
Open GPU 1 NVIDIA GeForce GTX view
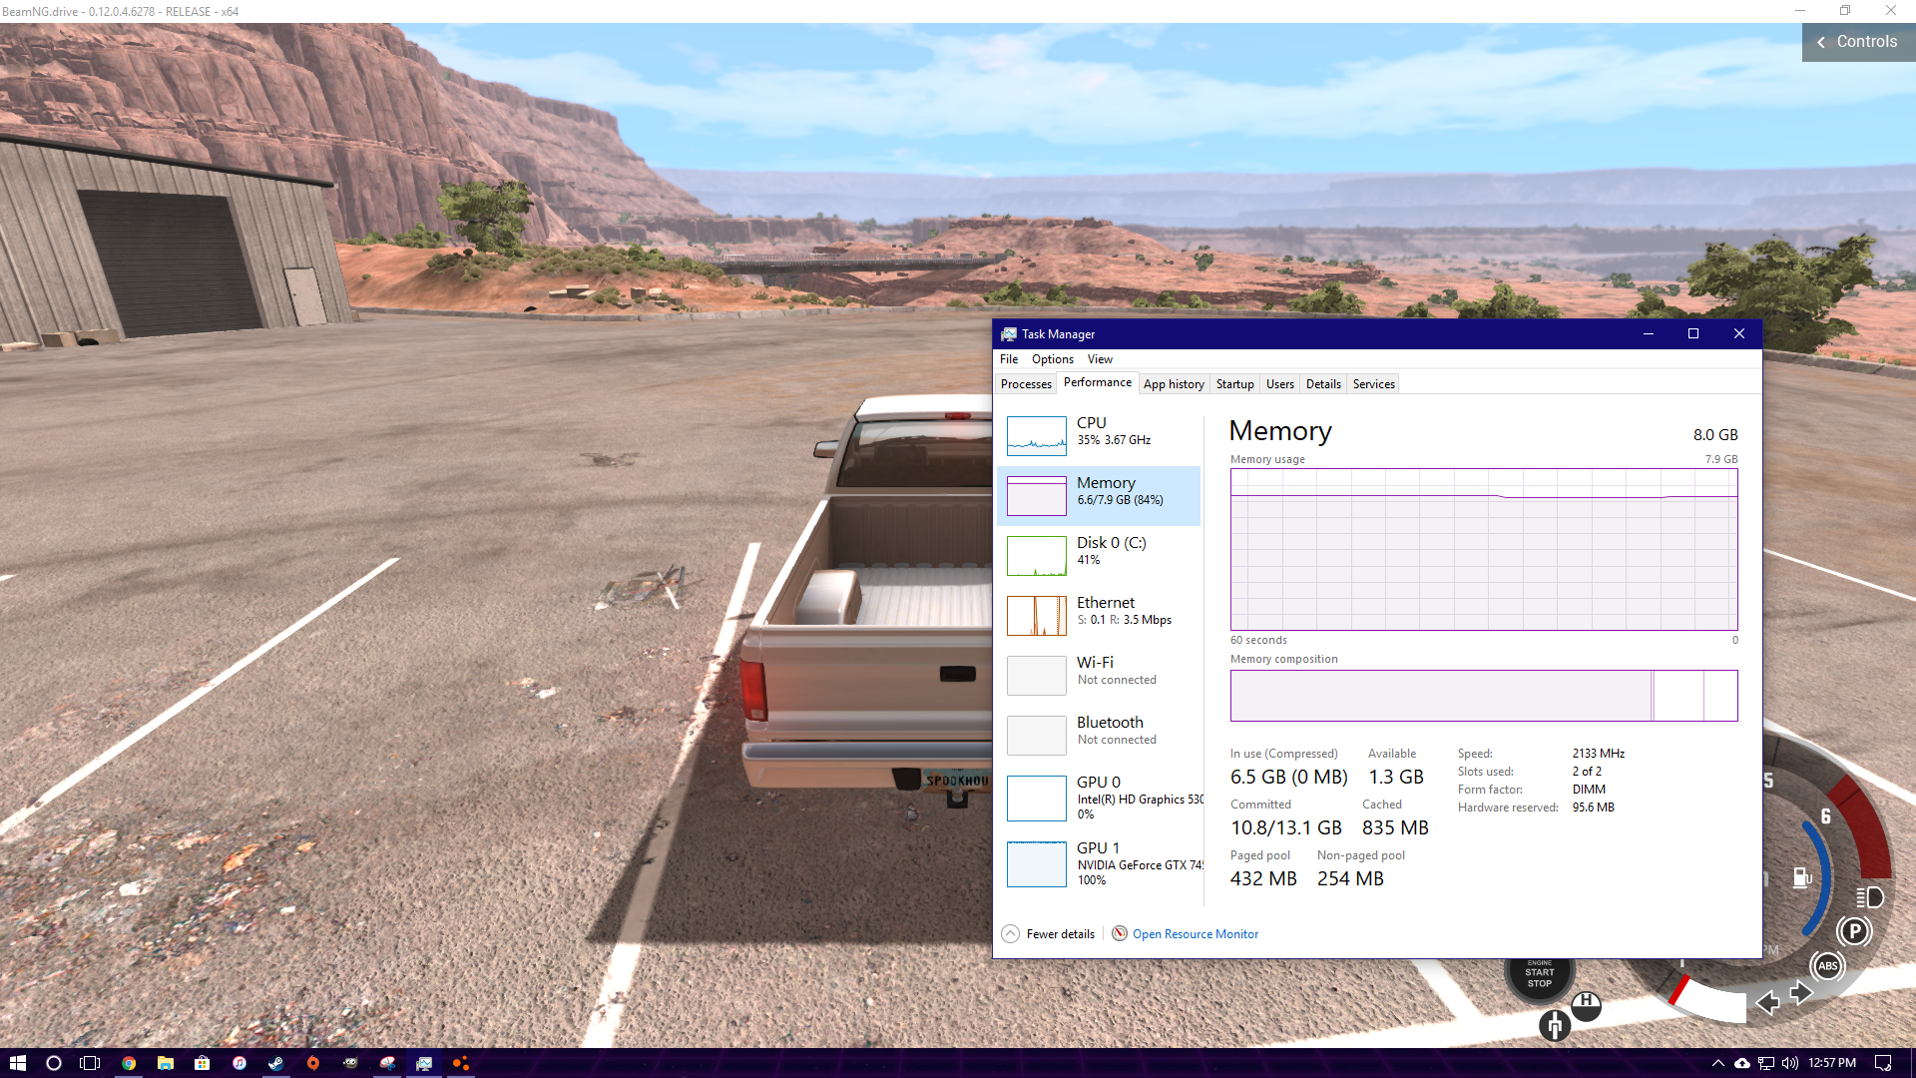tap(1099, 864)
